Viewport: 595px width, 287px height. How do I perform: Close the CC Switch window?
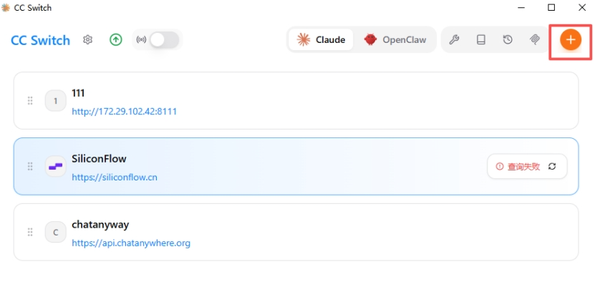click(x=582, y=8)
